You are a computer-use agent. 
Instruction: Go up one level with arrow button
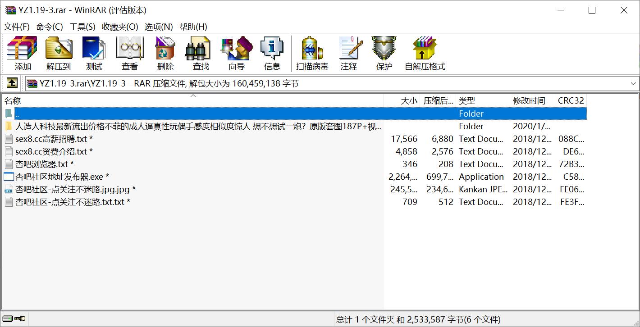click(x=12, y=83)
